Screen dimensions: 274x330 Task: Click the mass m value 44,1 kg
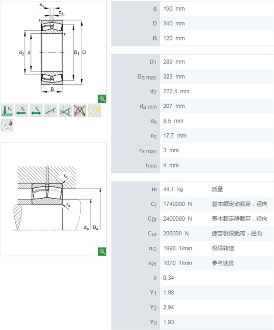click(173, 189)
